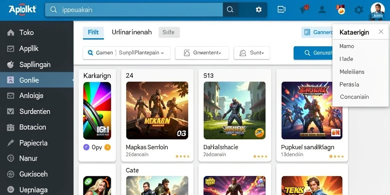Select Toko home icon in sidebar
The height and width of the screenshot is (195, 390).
11,33
